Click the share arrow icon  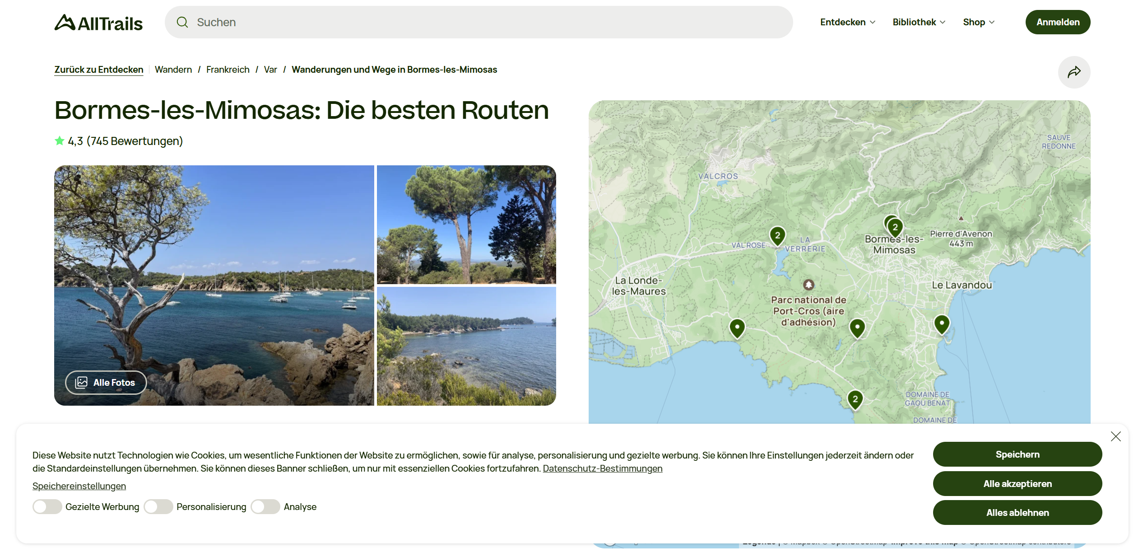pyautogui.click(x=1073, y=72)
